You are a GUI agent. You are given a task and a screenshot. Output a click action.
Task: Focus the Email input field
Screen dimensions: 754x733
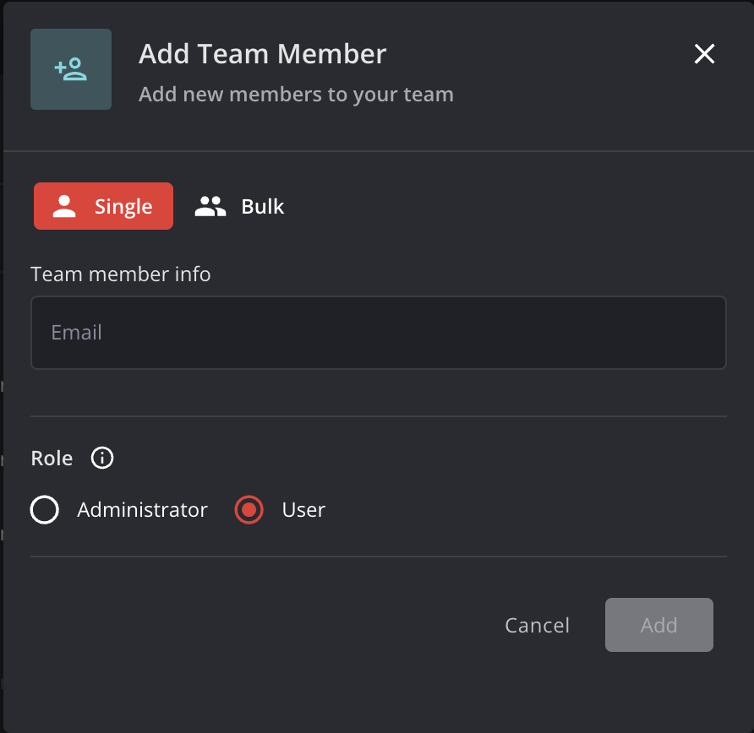coord(378,333)
